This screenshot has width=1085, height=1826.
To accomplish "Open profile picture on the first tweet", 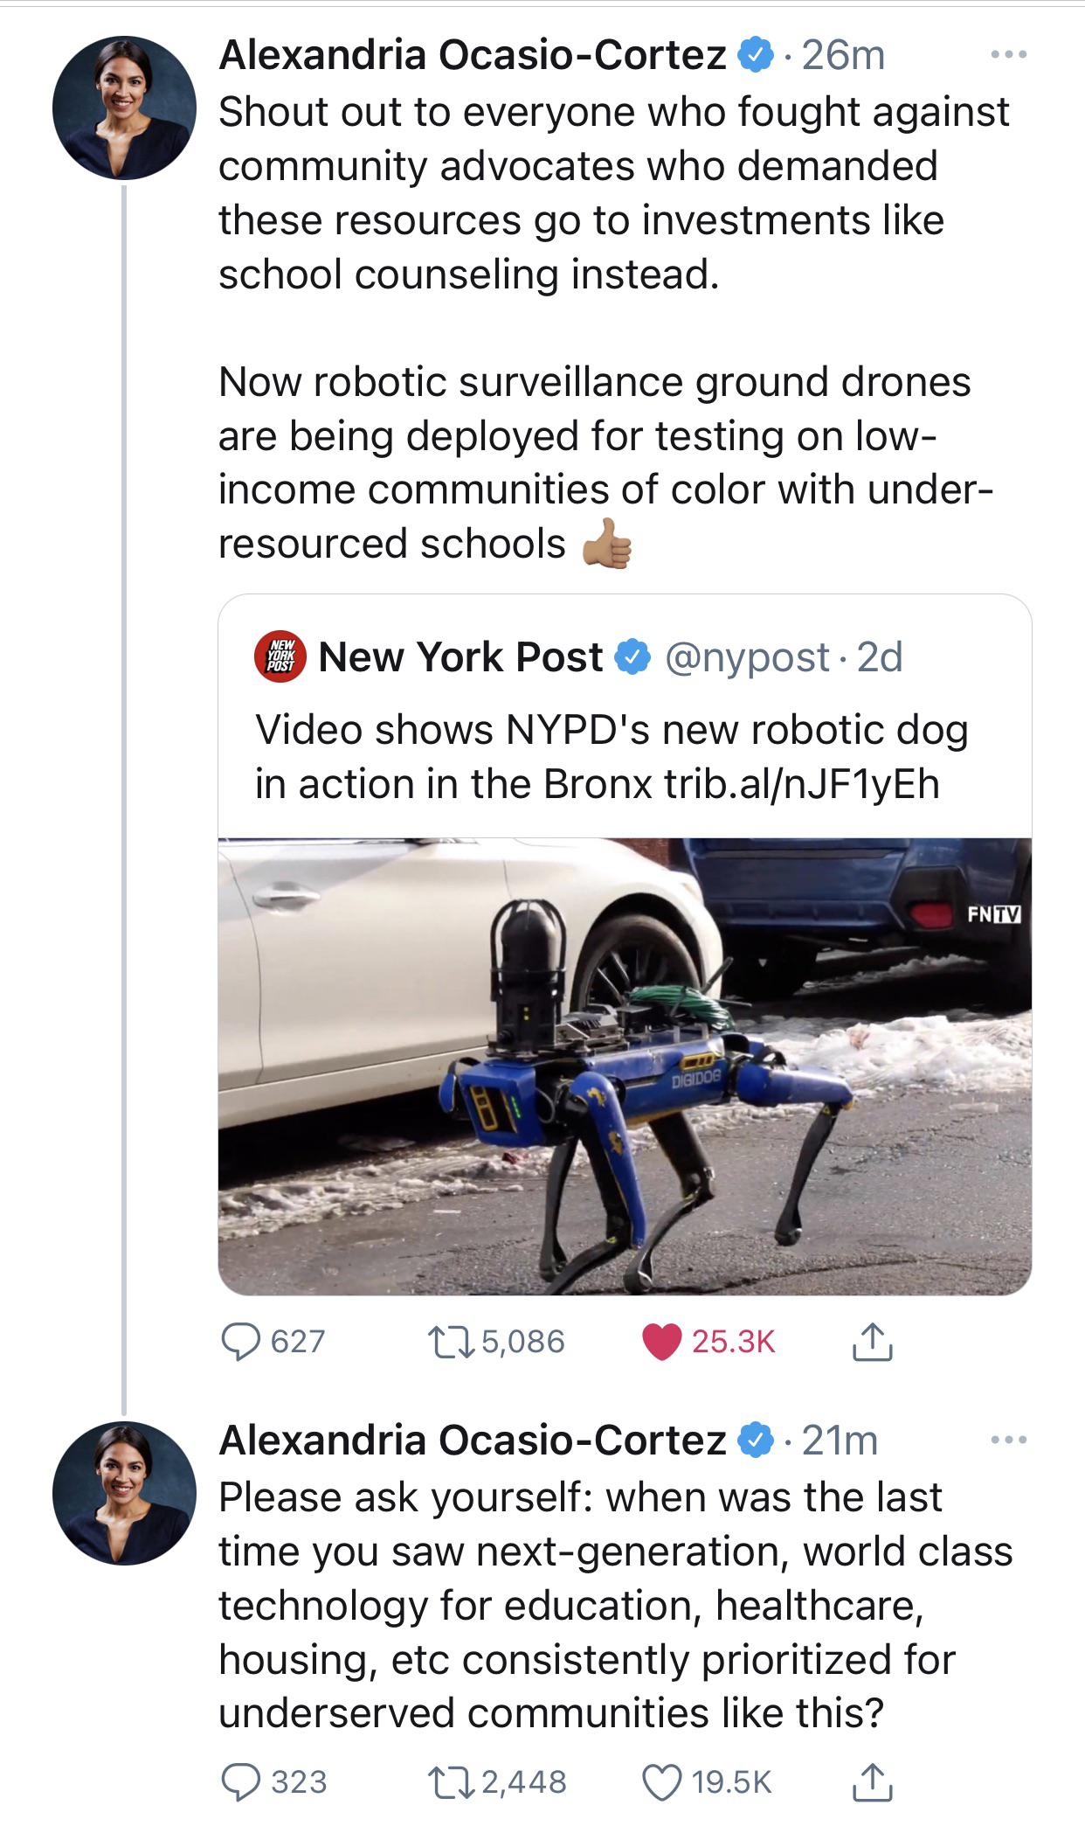I will 124,108.
